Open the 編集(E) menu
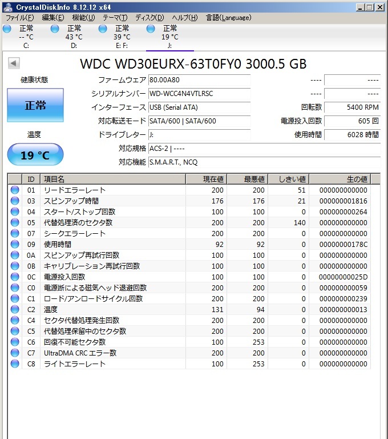 point(53,18)
